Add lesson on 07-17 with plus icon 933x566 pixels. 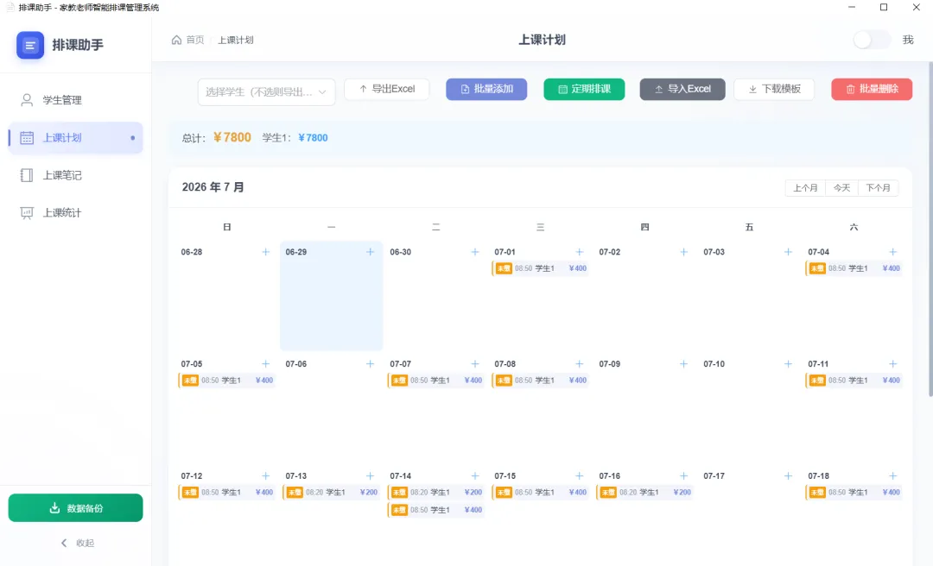click(788, 476)
